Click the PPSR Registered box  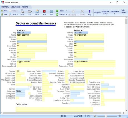point(87,82)
